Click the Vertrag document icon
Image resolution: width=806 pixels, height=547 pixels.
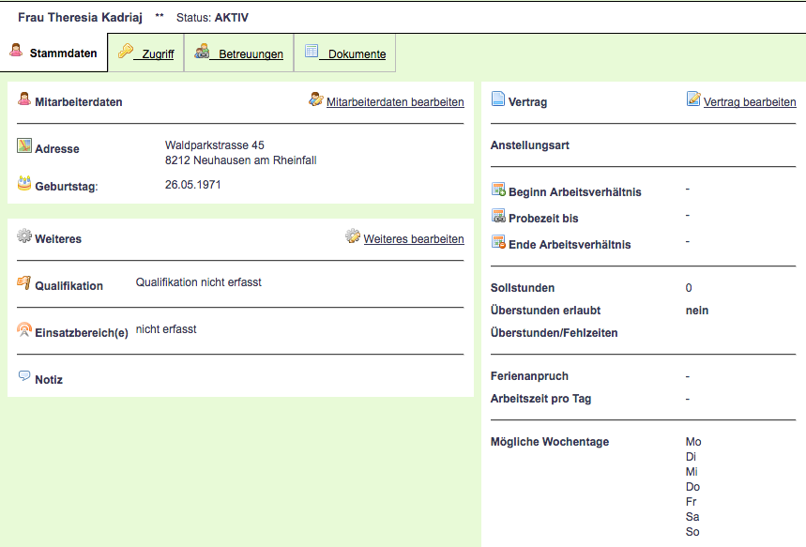click(498, 99)
